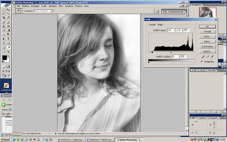Switch to the Carattere tab
The width and height of the screenshot is (227, 142).
202,118
